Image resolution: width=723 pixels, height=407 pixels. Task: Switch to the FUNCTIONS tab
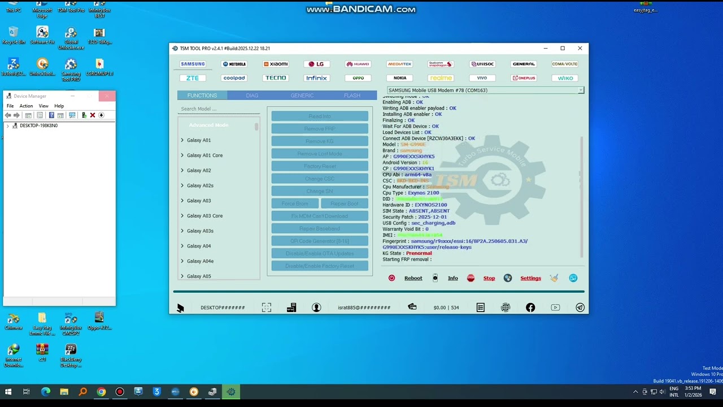(x=202, y=96)
